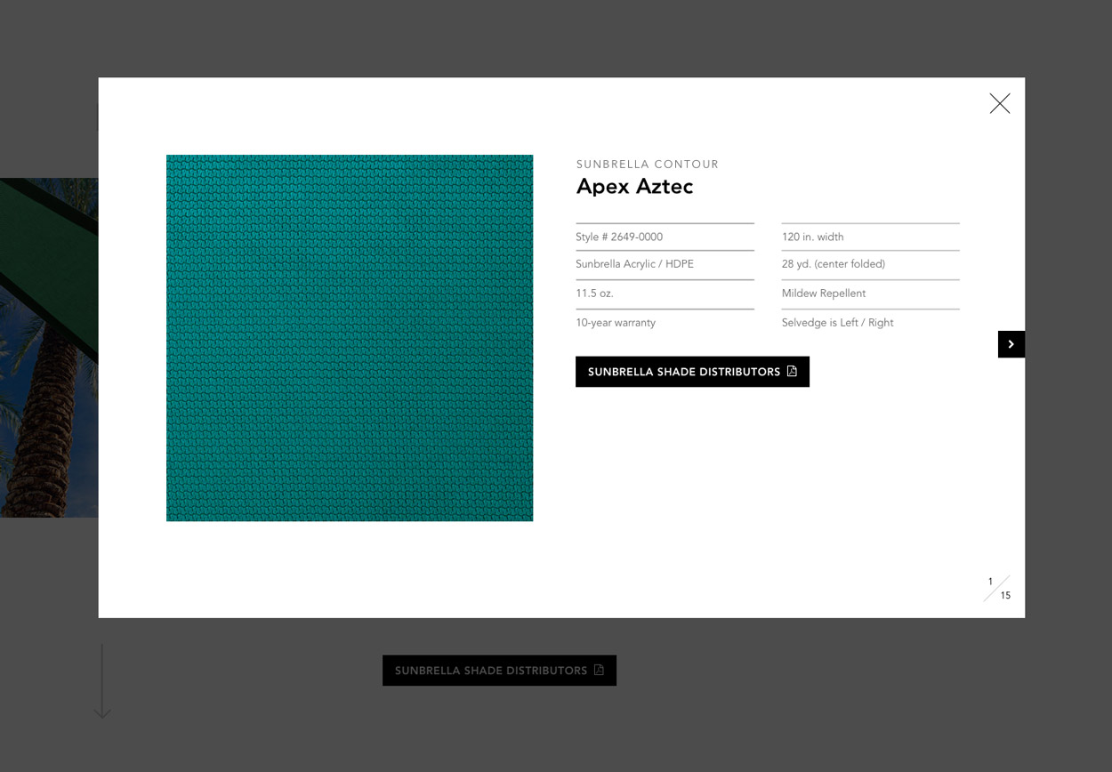Image resolution: width=1112 pixels, height=772 pixels.
Task: Go to next fabric with right chevron
Action: point(1011,344)
